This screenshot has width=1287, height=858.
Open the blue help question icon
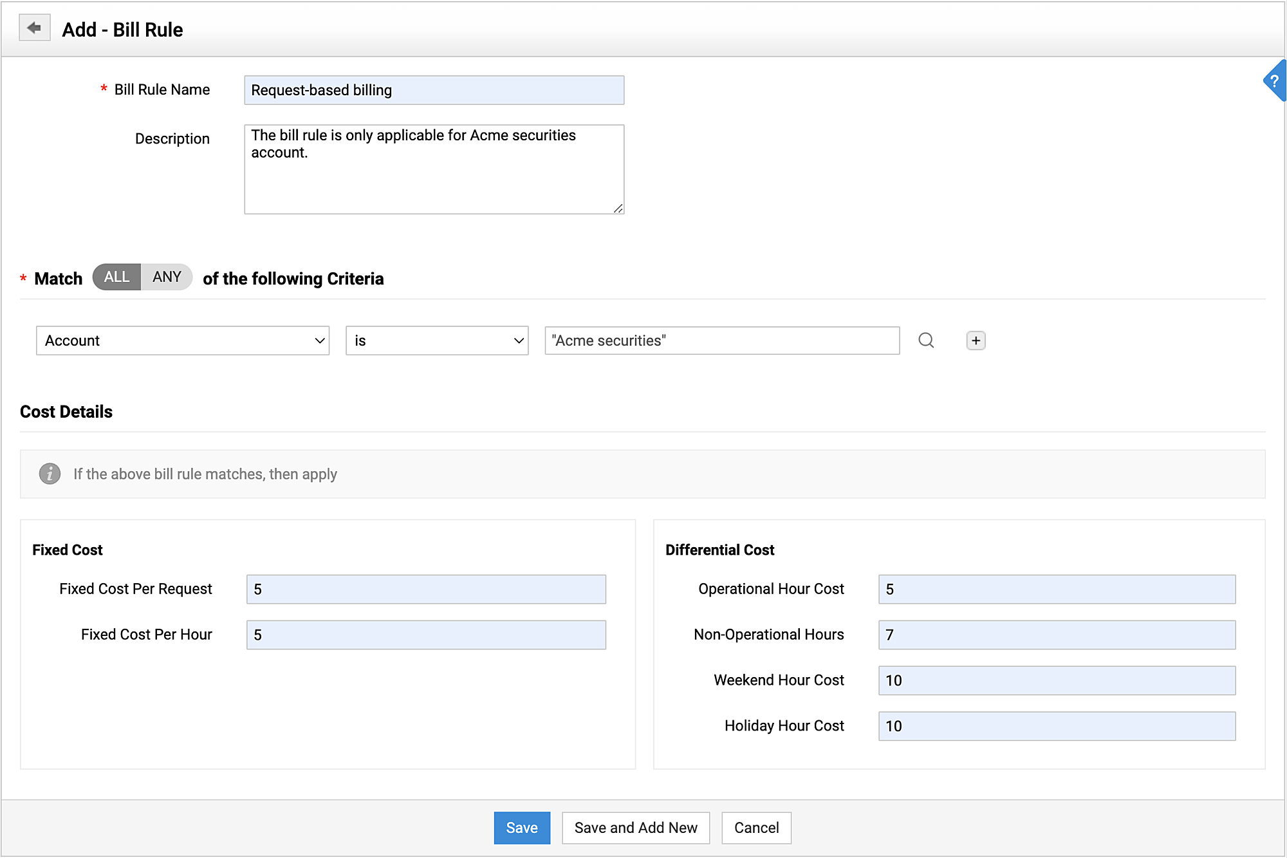click(1274, 81)
